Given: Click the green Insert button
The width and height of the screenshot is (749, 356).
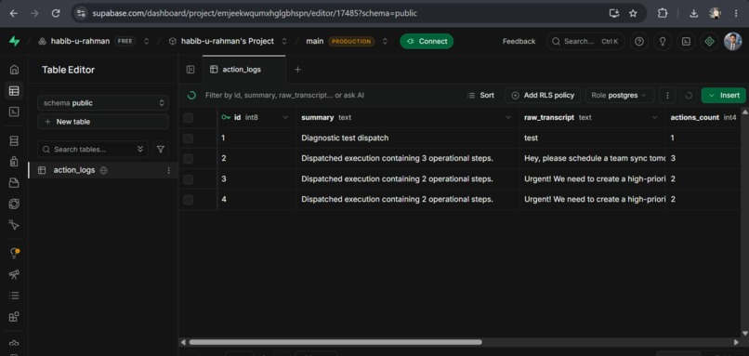Looking at the screenshot, I should (724, 96).
